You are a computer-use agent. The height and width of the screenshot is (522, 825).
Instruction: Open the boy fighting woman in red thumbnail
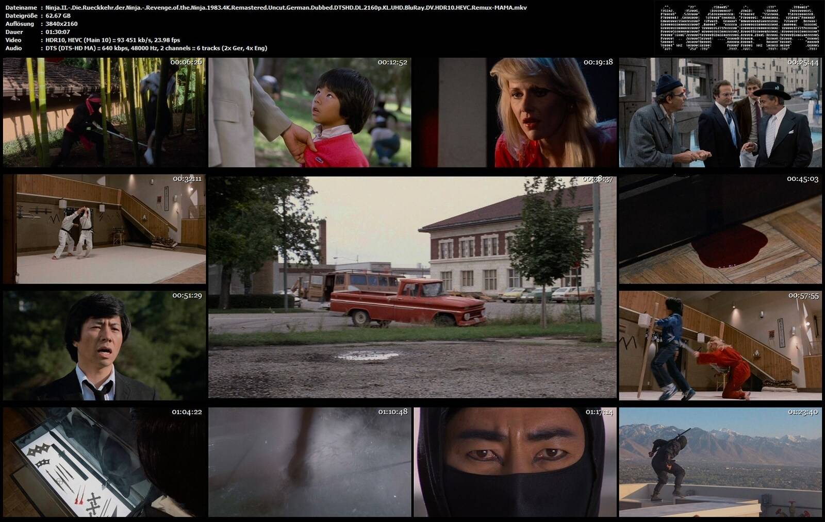tap(720, 345)
